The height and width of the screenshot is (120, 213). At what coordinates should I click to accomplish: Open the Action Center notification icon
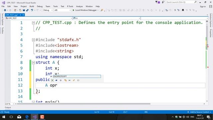[209, 117]
